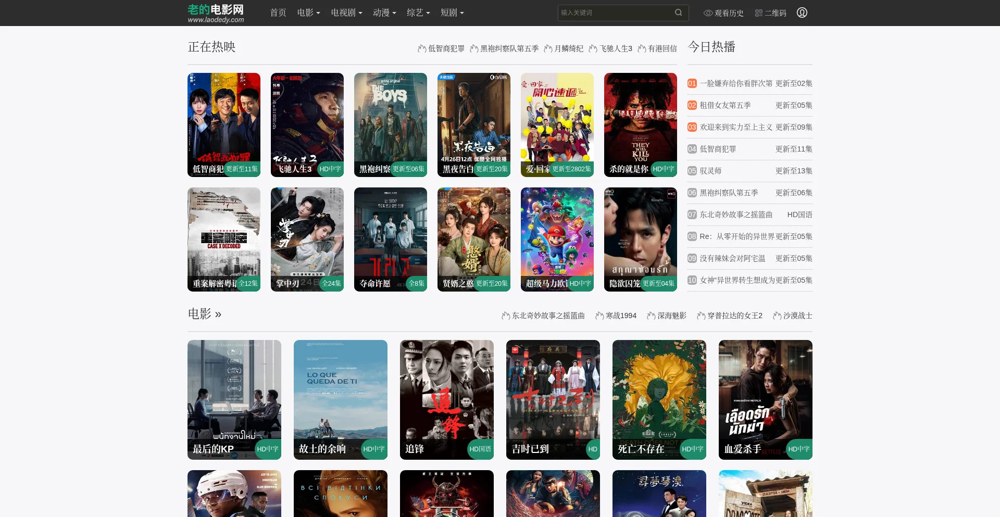The width and height of the screenshot is (1000, 517).
Task: Click the search magnifier icon
Action: [678, 12]
